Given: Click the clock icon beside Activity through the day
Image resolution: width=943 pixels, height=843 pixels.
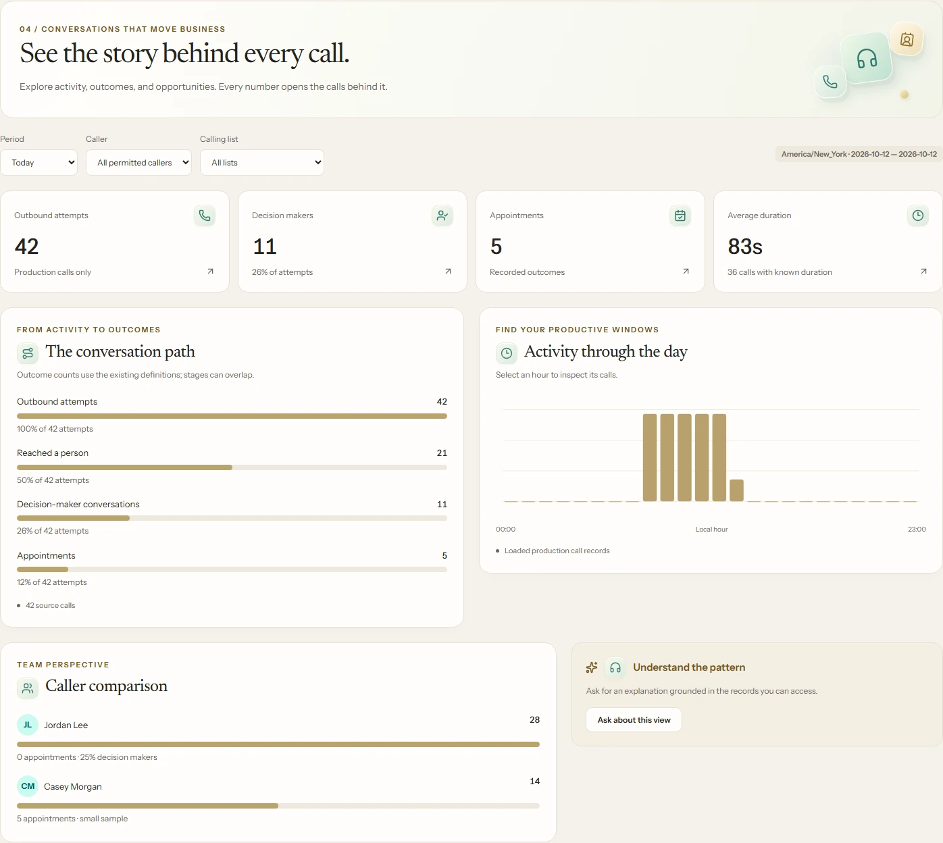Looking at the screenshot, I should coord(507,353).
